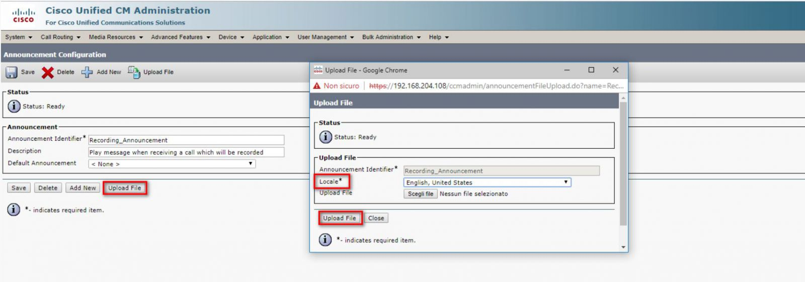Viewport: 805px width, 282px height.
Task: Open the Call Routing menu
Action: pos(60,37)
